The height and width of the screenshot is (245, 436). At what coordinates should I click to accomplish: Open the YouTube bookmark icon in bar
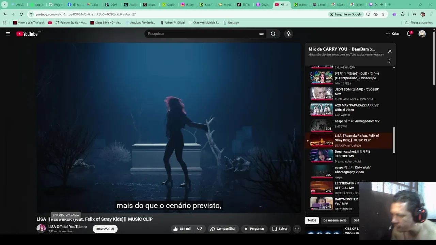point(50,23)
